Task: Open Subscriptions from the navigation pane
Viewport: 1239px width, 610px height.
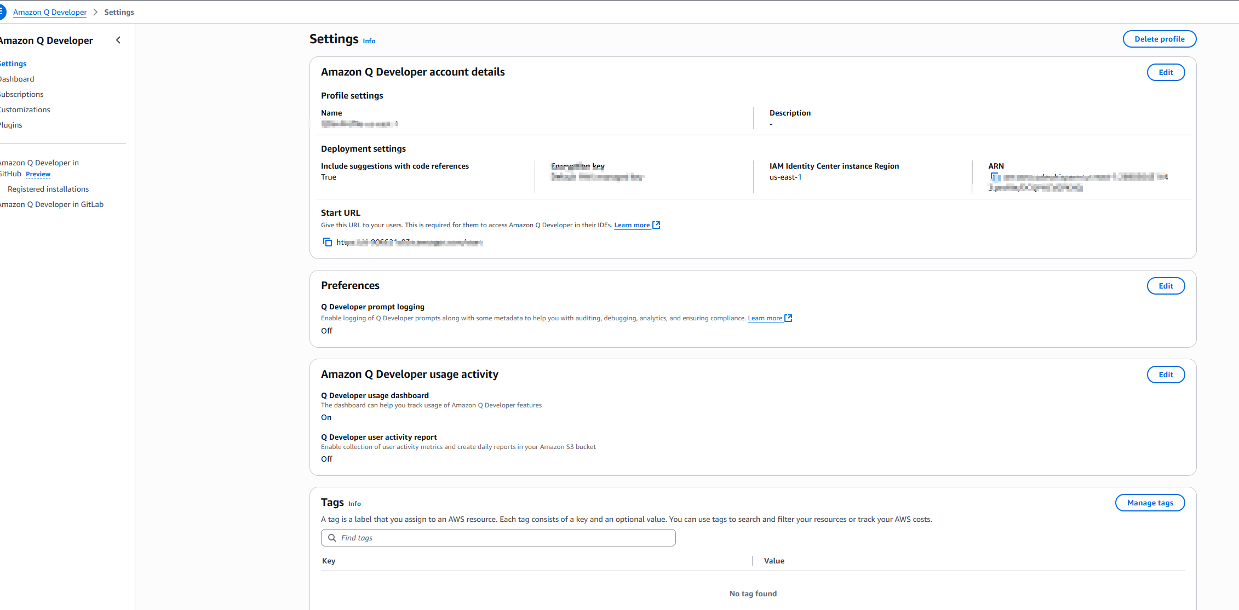Action: click(x=21, y=94)
